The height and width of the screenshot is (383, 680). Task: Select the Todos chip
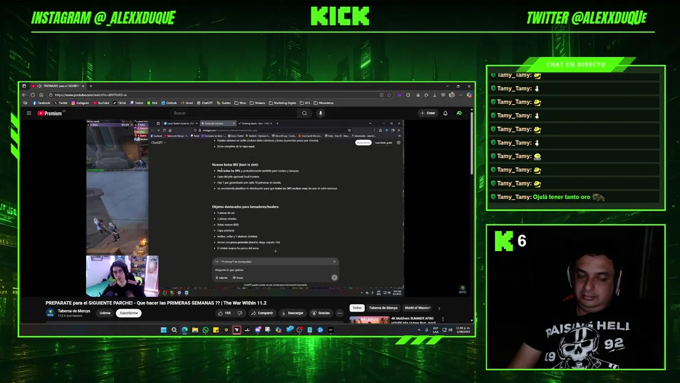[x=357, y=308]
